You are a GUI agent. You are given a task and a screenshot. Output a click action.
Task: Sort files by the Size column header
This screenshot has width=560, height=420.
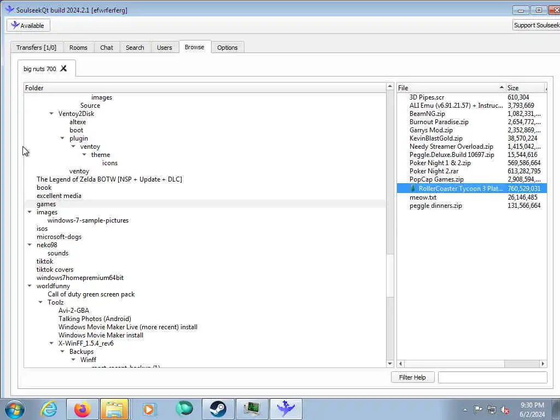[x=526, y=88]
